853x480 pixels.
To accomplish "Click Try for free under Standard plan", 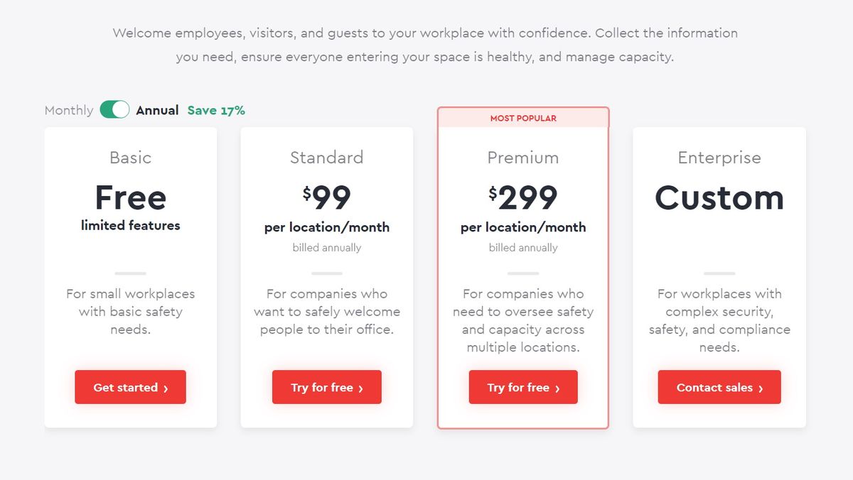I will pyautogui.click(x=326, y=387).
